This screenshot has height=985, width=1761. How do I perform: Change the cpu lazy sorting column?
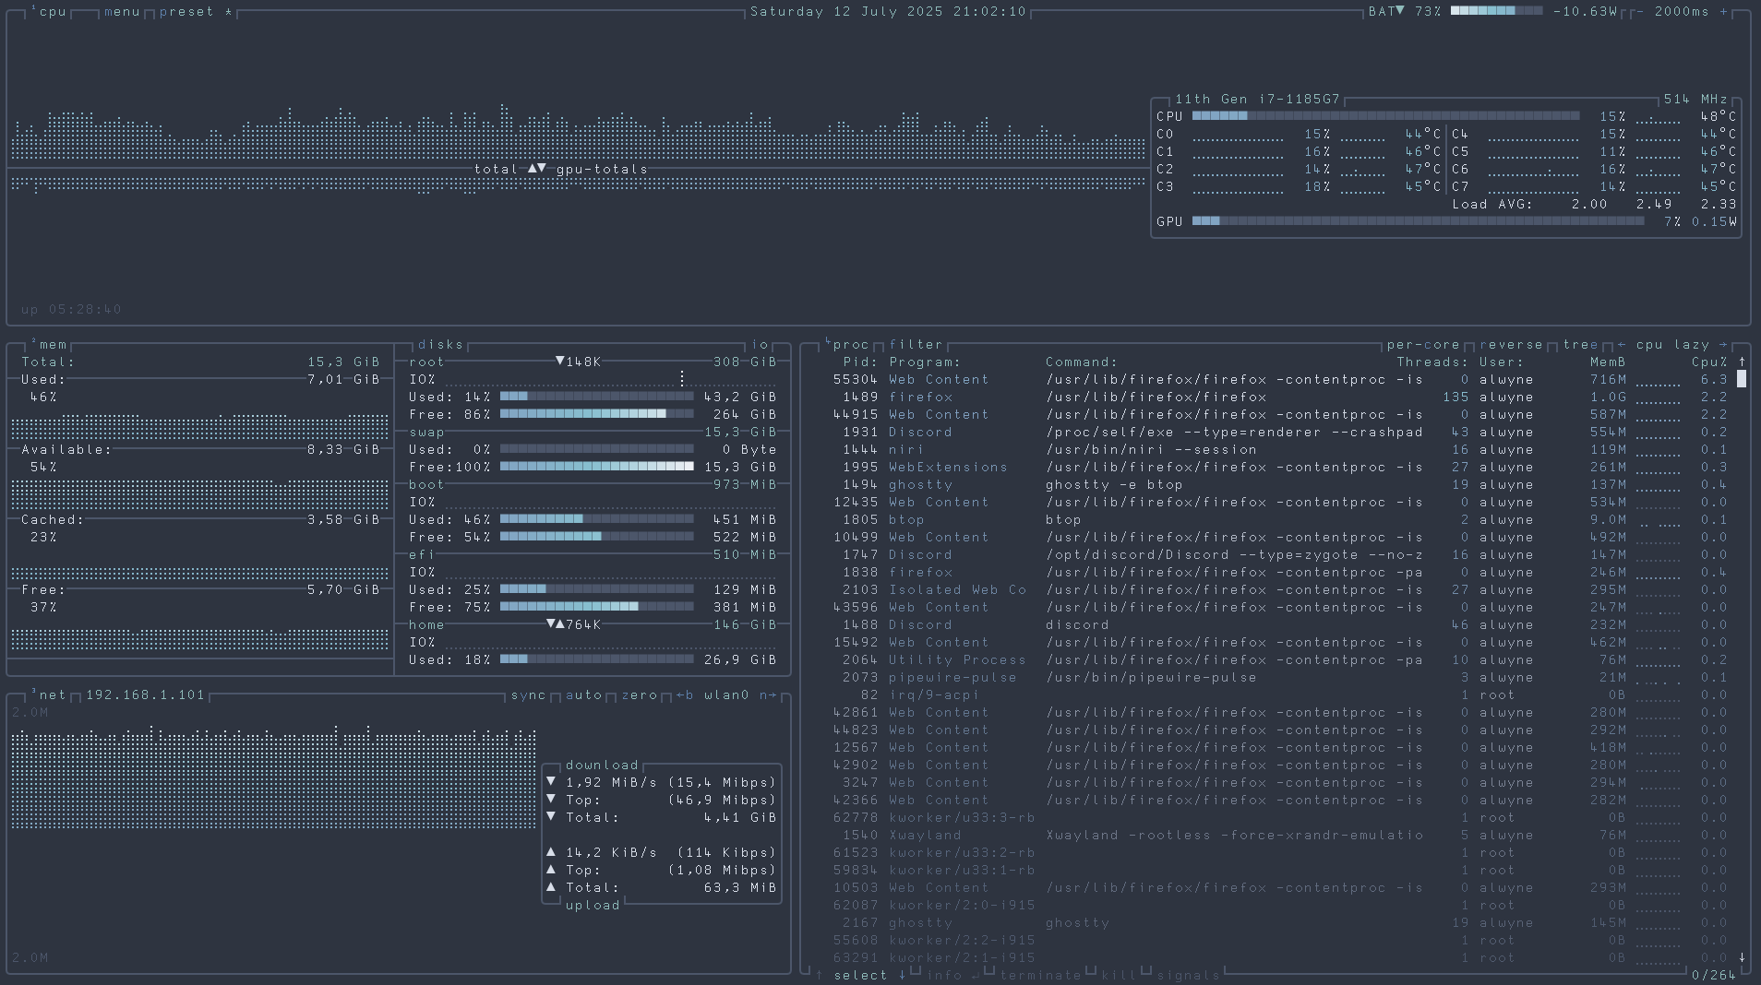coord(1672,345)
